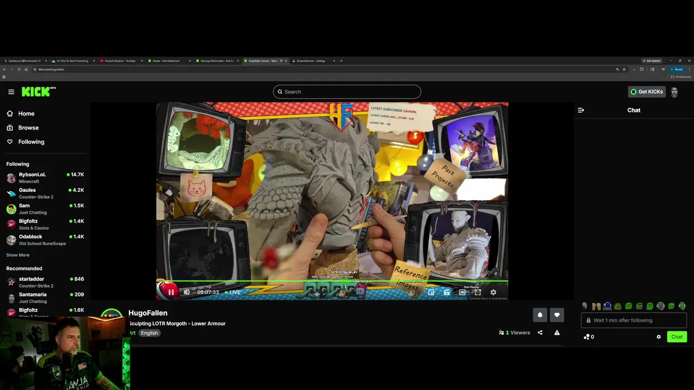Screen dimensions: 694x390
Task: Enable notifications bell for HugoFallen
Action: [x=540, y=315]
